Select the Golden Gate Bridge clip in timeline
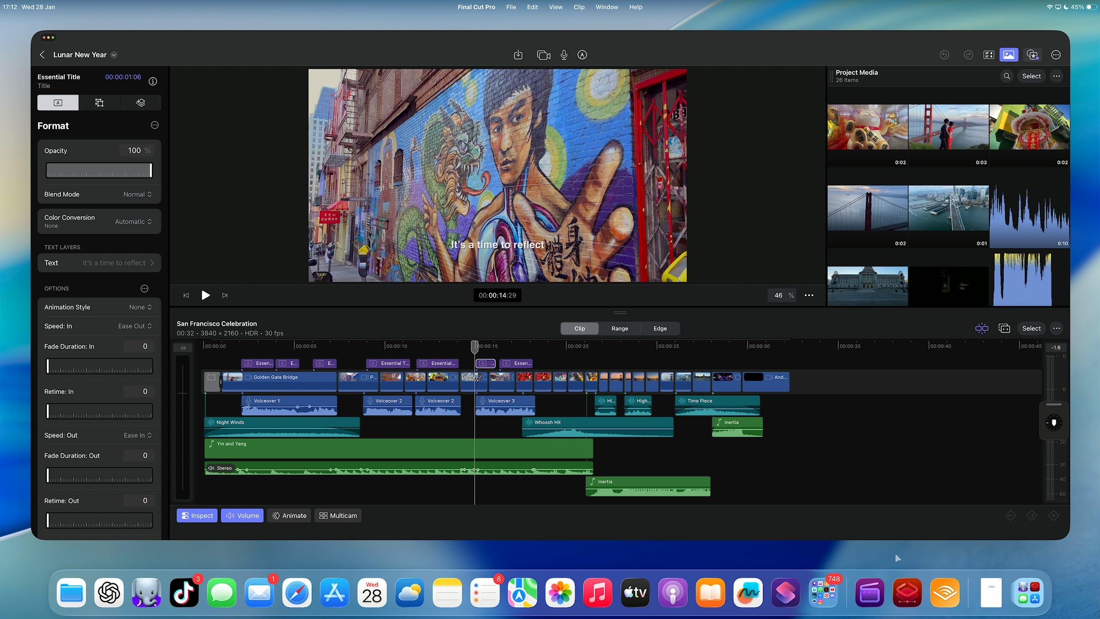The image size is (1100, 619). click(x=279, y=382)
